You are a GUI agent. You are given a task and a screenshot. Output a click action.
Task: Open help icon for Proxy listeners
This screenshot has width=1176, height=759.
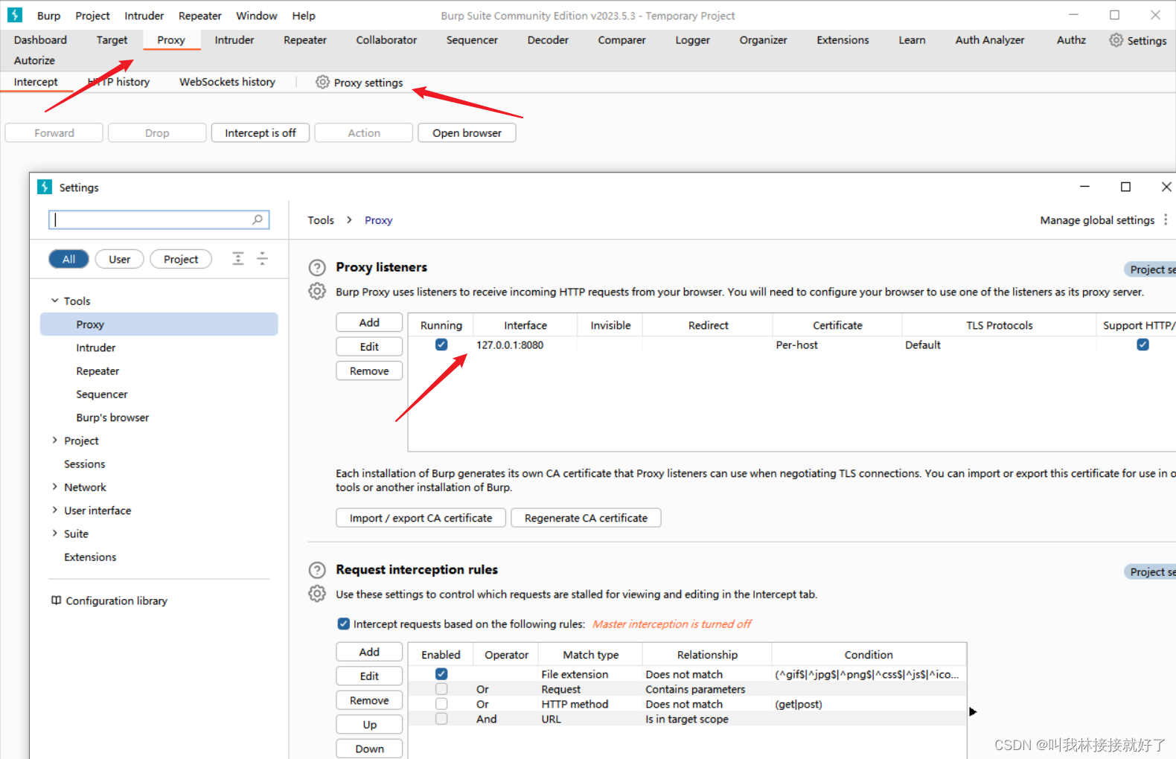coord(317,268)
